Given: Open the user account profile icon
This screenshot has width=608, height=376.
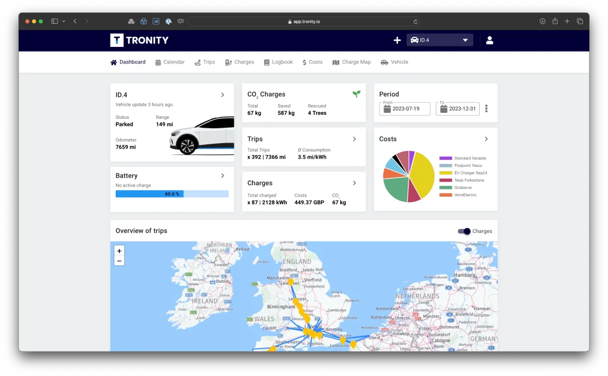Looking at the screenshot, I should click(489, 40).
